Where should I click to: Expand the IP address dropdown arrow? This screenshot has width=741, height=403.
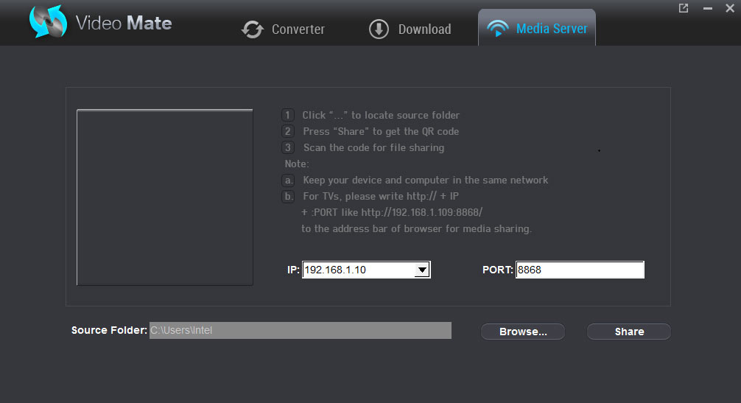pyautogui.click(x=421, y=270)
